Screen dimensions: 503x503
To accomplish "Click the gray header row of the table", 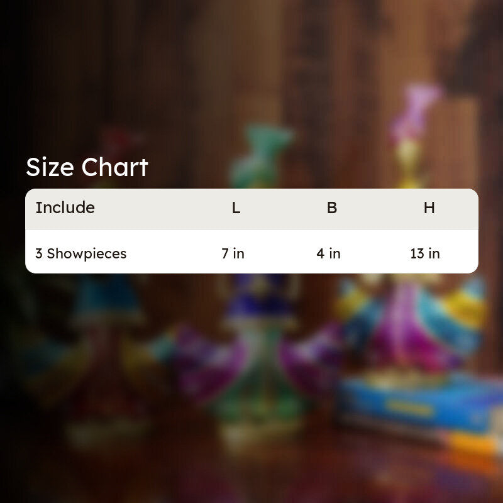I will [251, 209].
